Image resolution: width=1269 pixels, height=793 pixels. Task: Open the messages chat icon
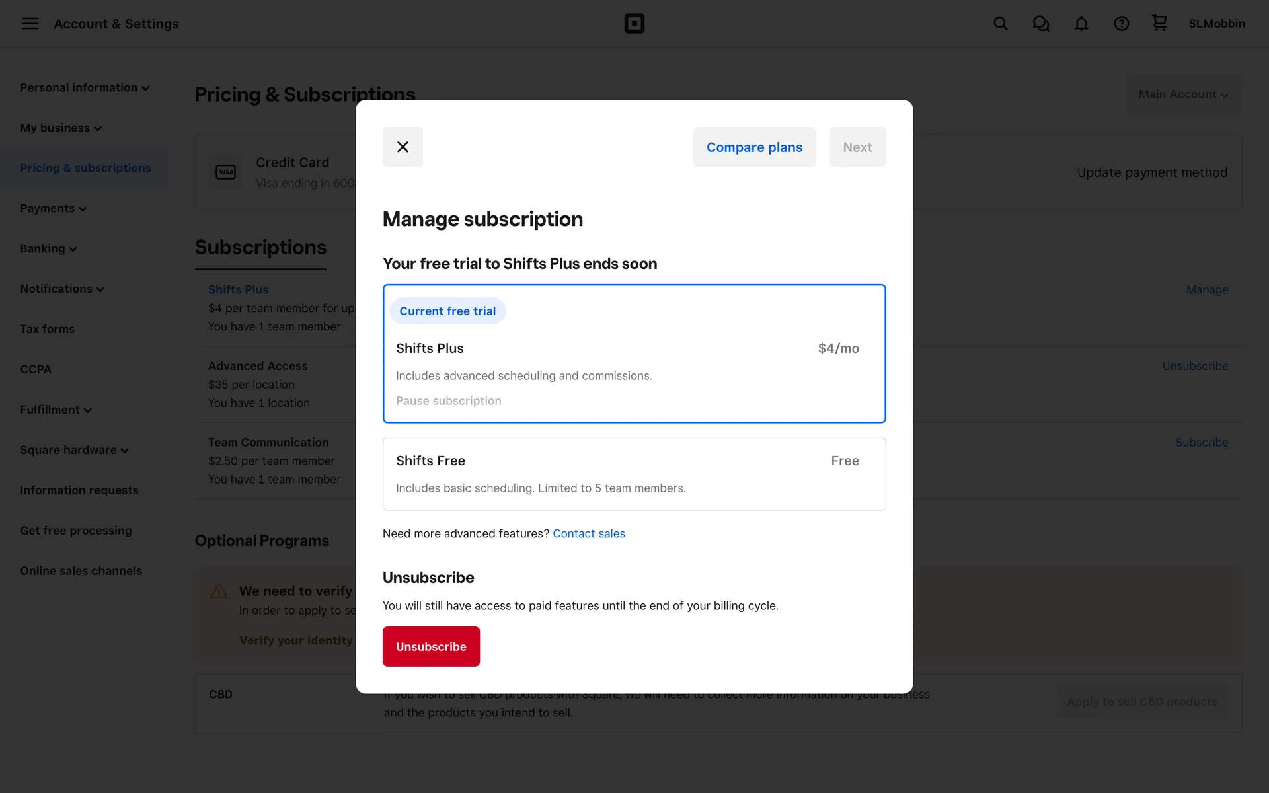(1040, 24)
